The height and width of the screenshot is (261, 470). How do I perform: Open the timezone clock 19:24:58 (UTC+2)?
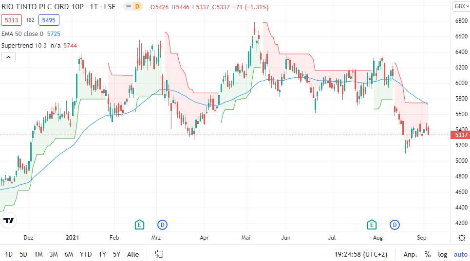[x=360, y=254]
